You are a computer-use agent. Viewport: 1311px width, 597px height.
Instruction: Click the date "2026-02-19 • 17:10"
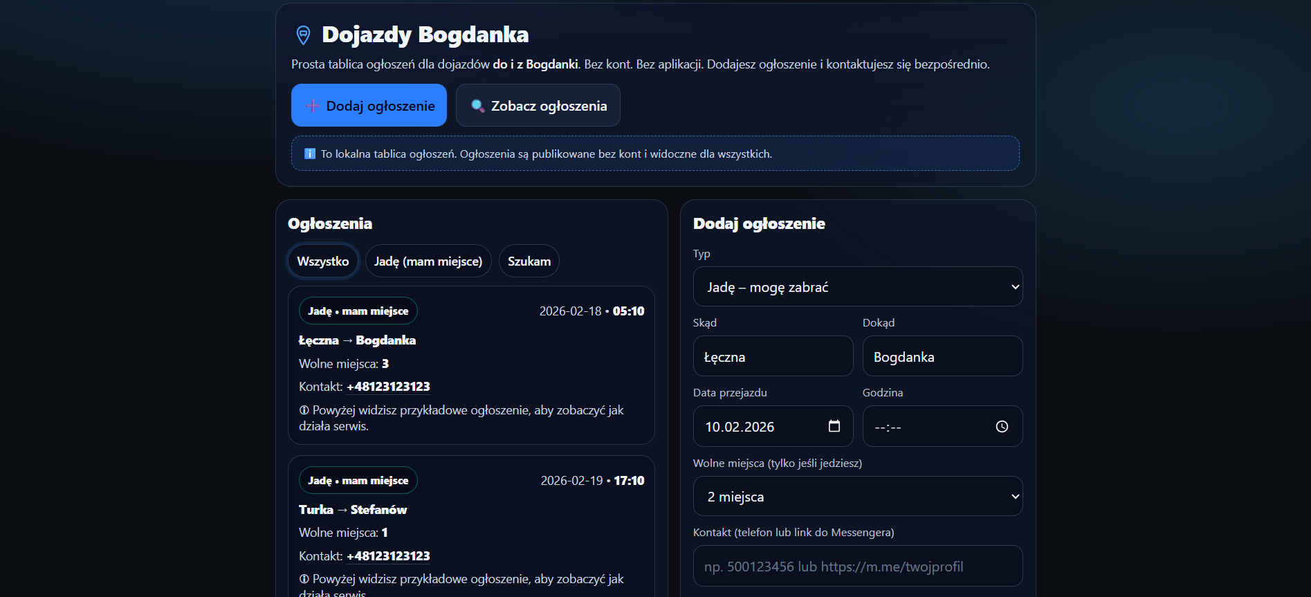[x=592, y=480]
